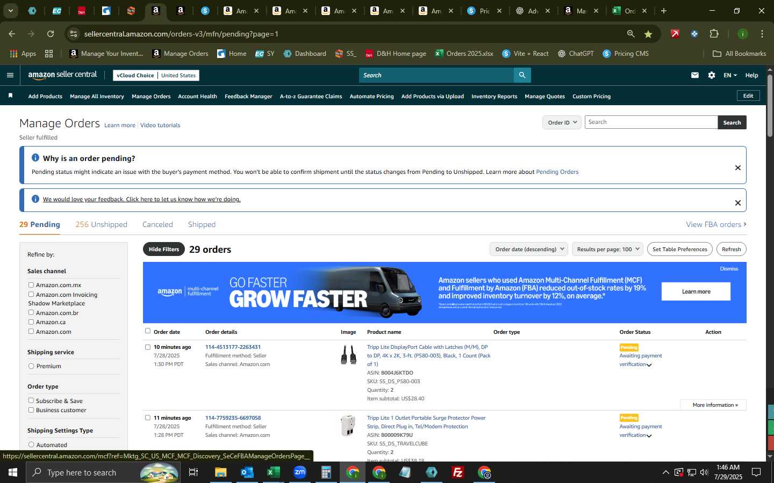
Task: Open Inventory Reports in the nav bar
Action: [x=494, y=97]
